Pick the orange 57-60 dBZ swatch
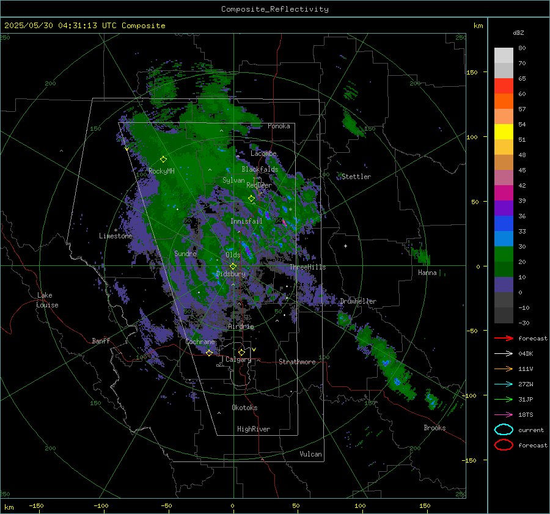 504,101
